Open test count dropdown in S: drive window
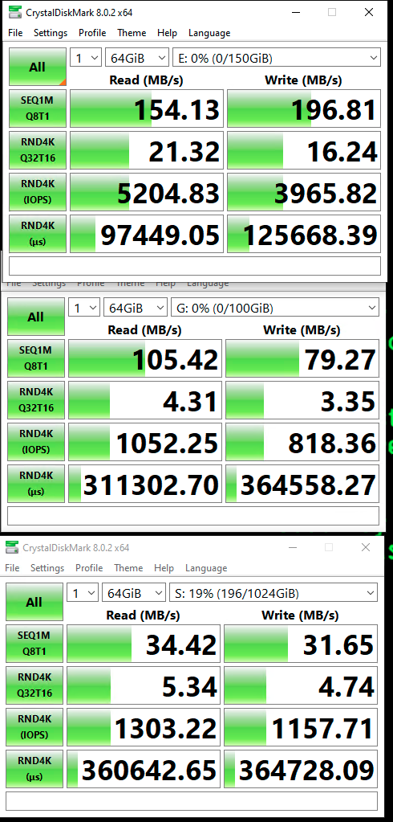Viewport: 393px width, 822px height. [82, 593]
